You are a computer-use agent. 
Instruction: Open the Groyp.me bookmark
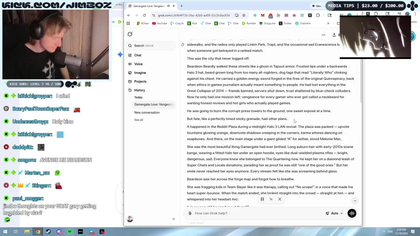tap(267, 23)
